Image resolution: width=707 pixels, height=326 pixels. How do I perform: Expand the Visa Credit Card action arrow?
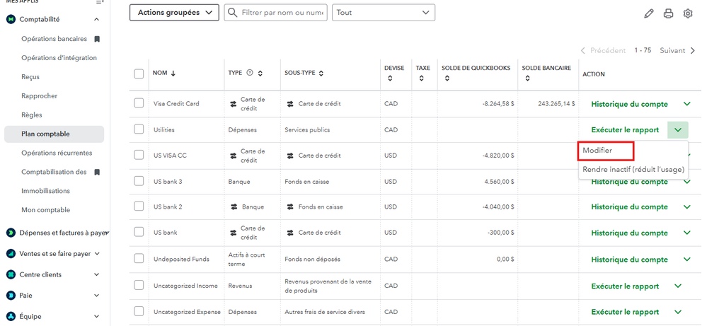(x=686, y=104)
